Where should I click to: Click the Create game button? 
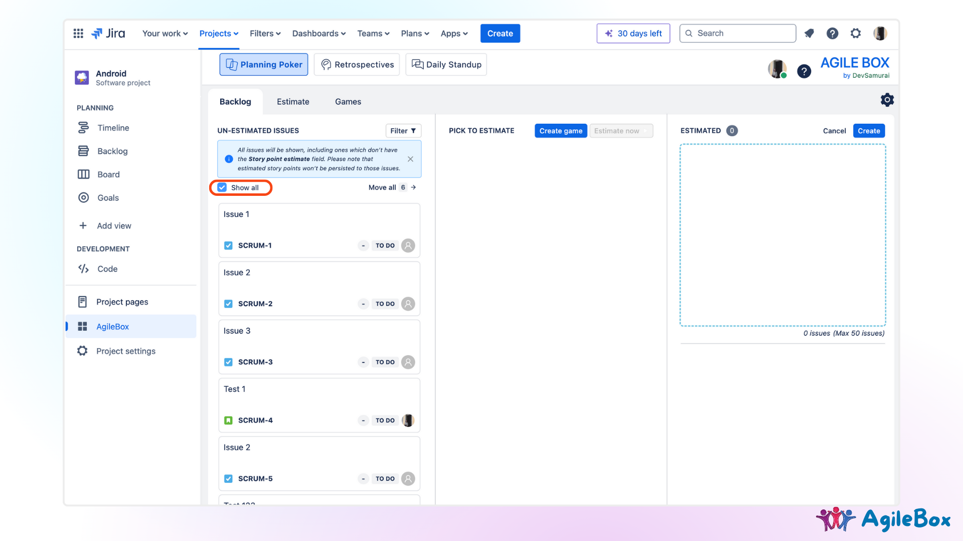tap(560, 131)
